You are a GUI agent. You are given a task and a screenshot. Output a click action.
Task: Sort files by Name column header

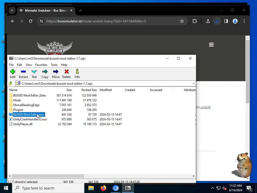(x=28, y=90)
